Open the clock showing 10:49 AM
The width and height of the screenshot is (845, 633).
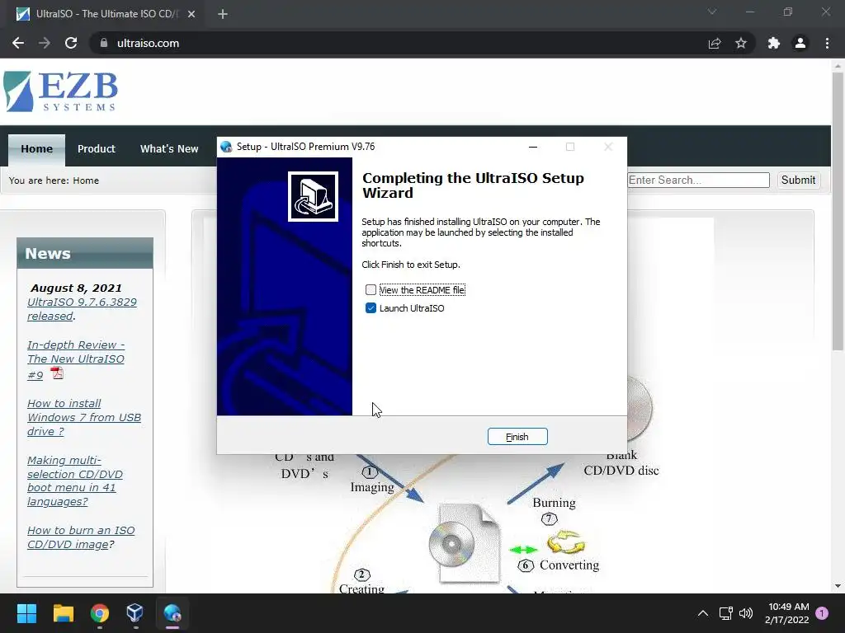(786, 613)
